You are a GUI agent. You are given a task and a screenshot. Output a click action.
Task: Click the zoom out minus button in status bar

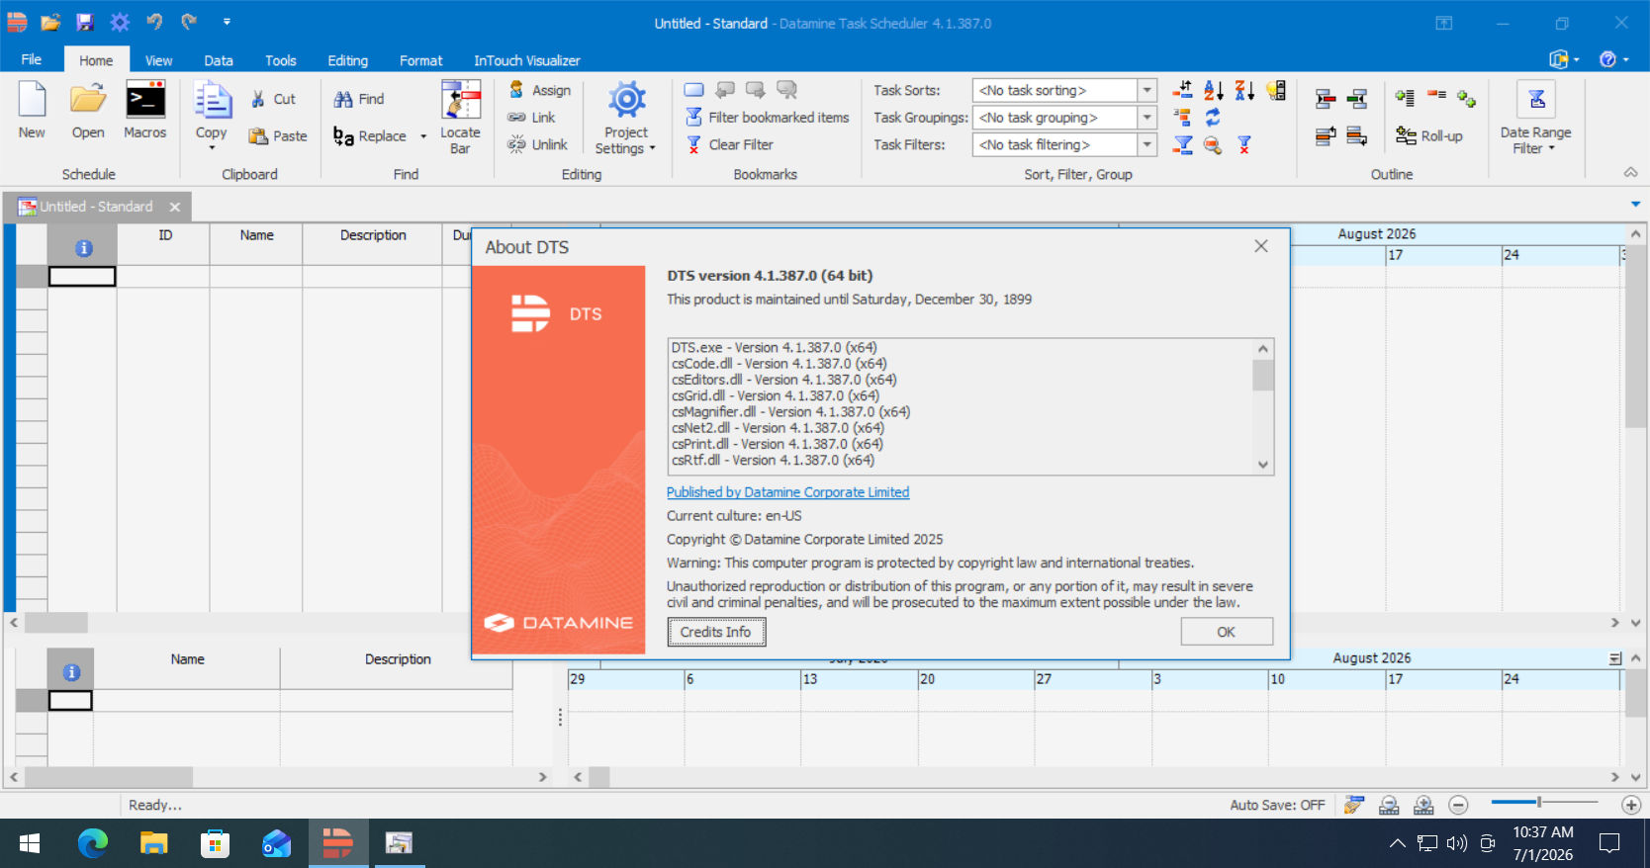pyautogui.click(x=1458, y=806)
